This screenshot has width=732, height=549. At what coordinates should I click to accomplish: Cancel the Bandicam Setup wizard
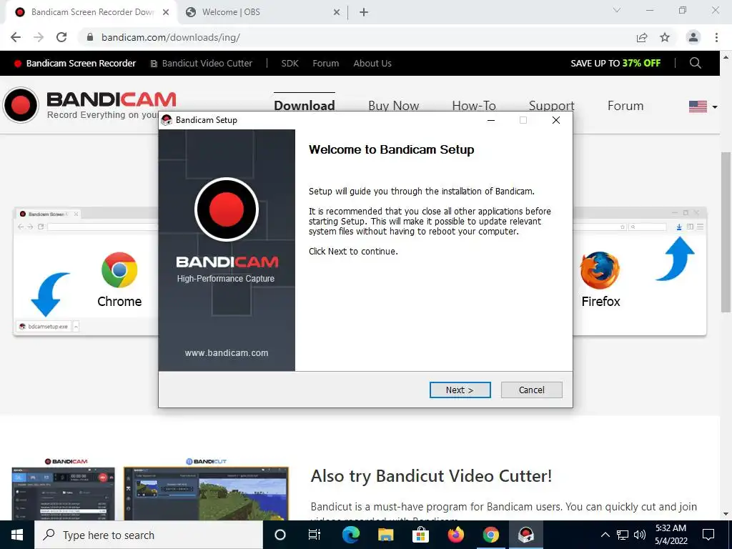tap(531, 390)
